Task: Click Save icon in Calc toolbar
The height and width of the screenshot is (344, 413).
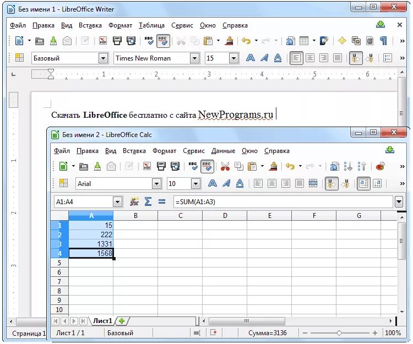Action: [97, 166]
